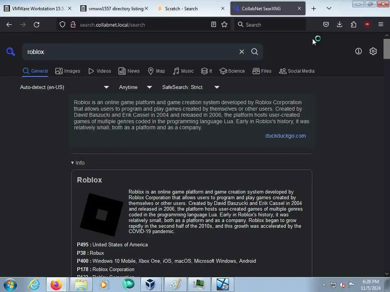Image resolution: width=390 pixels, height=292 pixels.
Task: Select the General search category
Action: [35, 71]
